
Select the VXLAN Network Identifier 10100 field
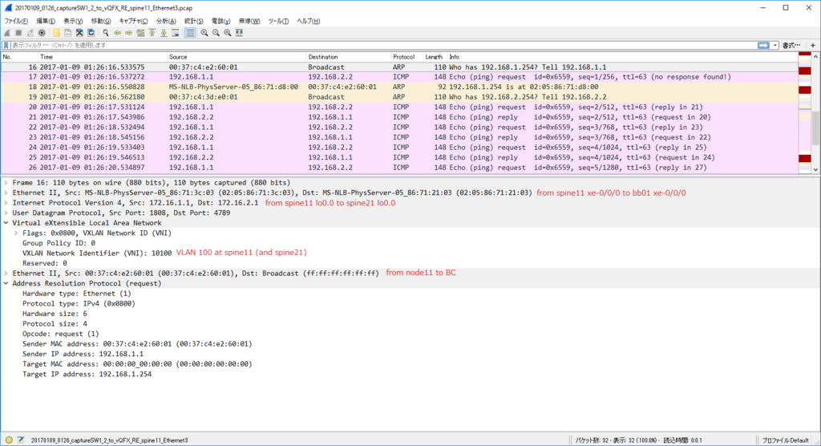pyautogui.click(x=97, y=253)
